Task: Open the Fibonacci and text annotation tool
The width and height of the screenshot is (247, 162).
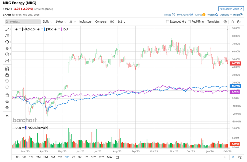Action: click(x=7, y=36)
